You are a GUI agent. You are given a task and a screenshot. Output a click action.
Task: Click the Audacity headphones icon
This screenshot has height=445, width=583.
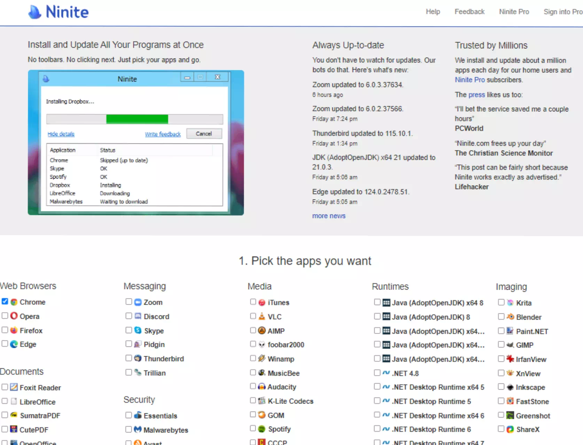(262, 387)
